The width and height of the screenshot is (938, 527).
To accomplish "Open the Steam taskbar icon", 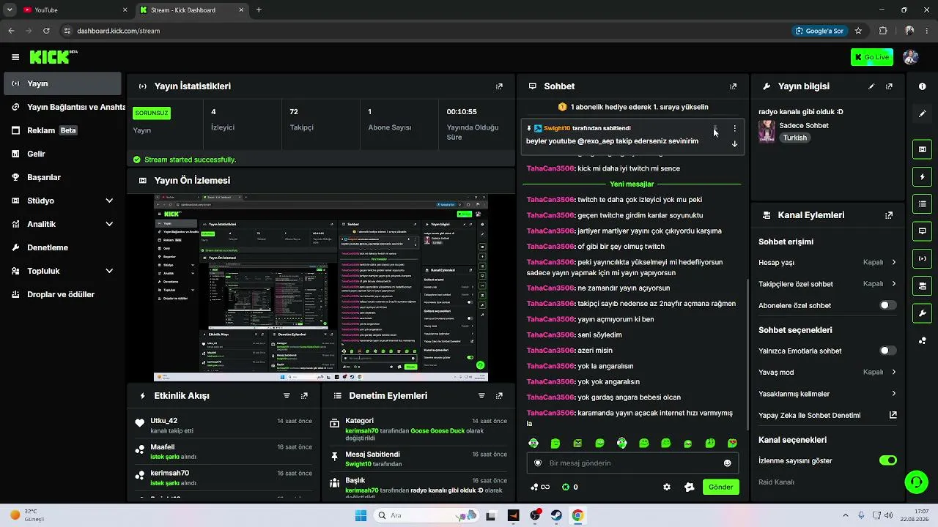I will [x=556, y=515].
